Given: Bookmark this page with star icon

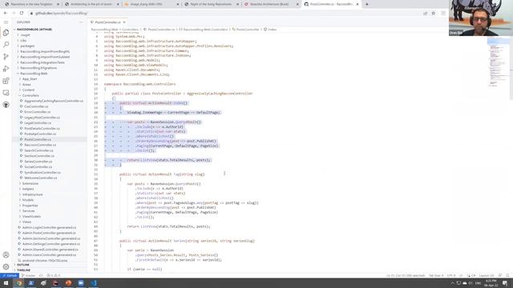Looking at the screenshot, I should pos(434,13).
